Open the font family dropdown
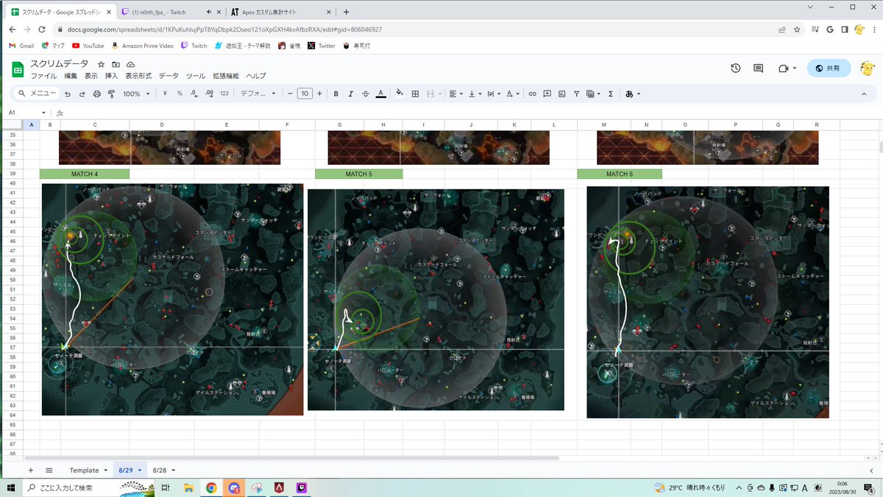The image size is (883, 497). pos(258,94)
